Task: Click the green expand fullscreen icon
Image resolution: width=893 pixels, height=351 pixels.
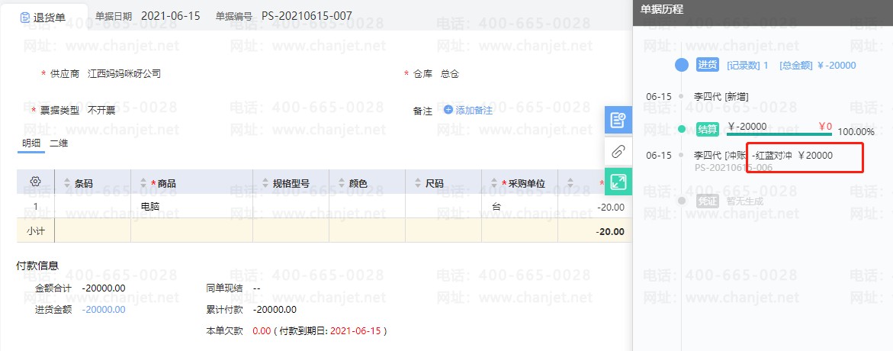Action: [x=618, y=182]
